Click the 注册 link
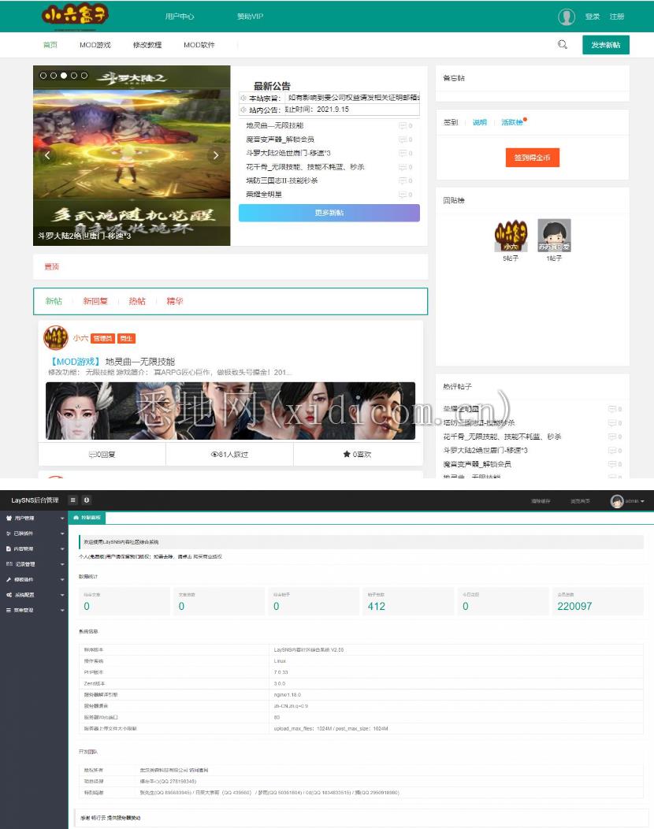Screen dimensions: 654x829 617,17
